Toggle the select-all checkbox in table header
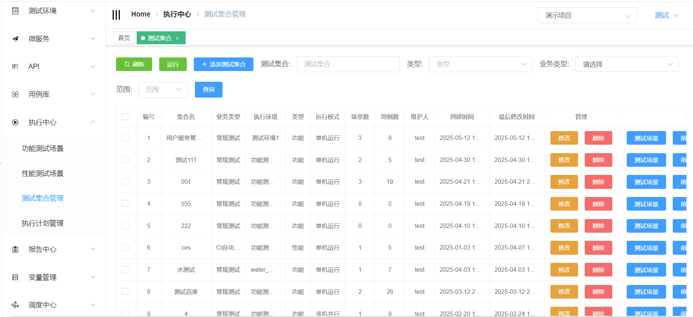Image resolution: width=693 pixels, height=317 pixels. coord(125,117)
